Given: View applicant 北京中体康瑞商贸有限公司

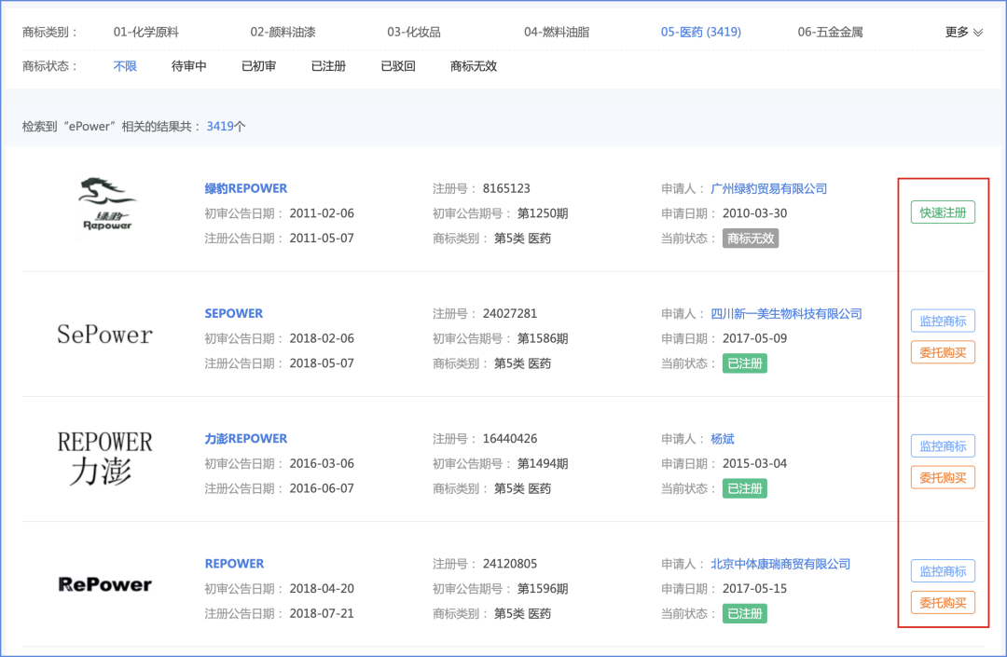Looking at the screenshot, I should coord(780,564).
